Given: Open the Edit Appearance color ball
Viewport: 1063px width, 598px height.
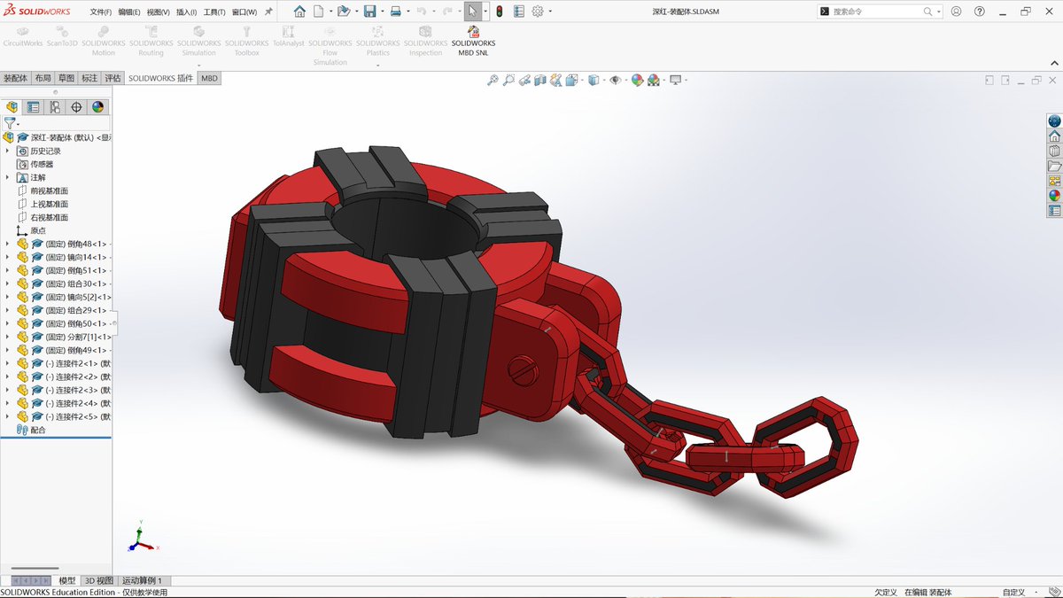Looking at the screenshot, I should [637, 80].
